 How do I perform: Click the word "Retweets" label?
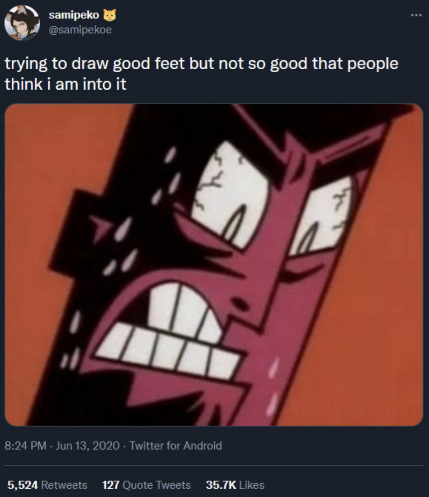point(64,485)
